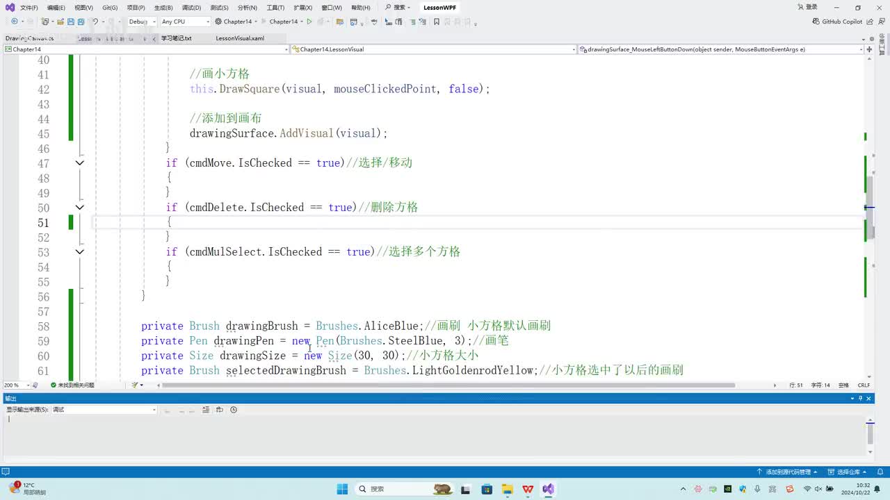Open the Debug configuration dropdown

(x=141, y=22)
